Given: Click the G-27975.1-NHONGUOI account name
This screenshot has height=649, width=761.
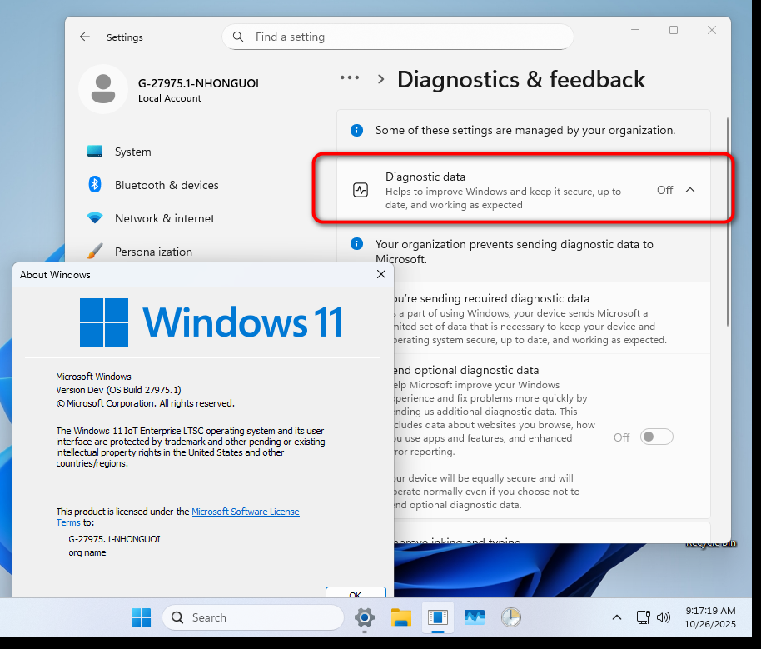Looking at the screenshot, I should tap(198, 83).
